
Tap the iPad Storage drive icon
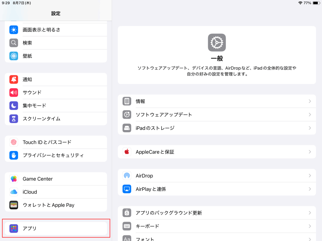(127, 128)
